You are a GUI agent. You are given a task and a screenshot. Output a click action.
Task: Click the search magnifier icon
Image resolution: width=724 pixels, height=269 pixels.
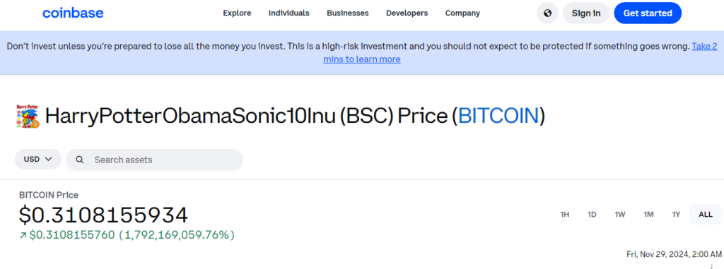(80, 160)
